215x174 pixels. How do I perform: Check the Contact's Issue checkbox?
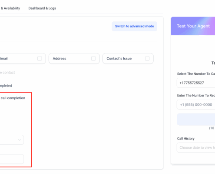point(147,58)
